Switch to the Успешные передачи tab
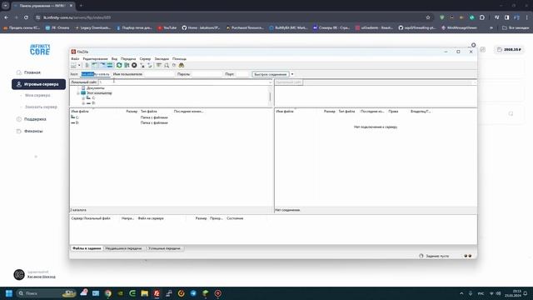Screen dimensions: 533x300 (x=165, y=248)
